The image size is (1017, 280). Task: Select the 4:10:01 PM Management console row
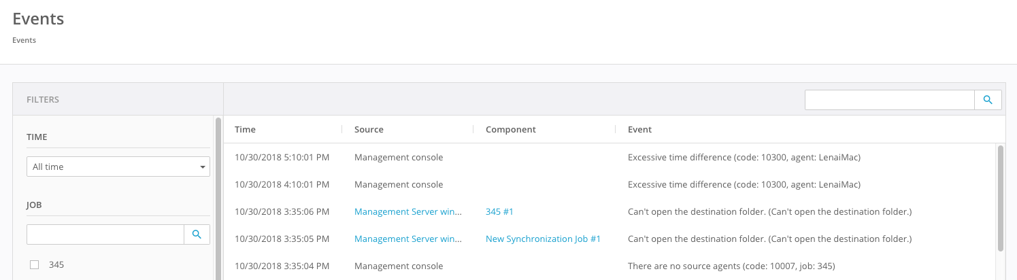click(x=398, y=185)
